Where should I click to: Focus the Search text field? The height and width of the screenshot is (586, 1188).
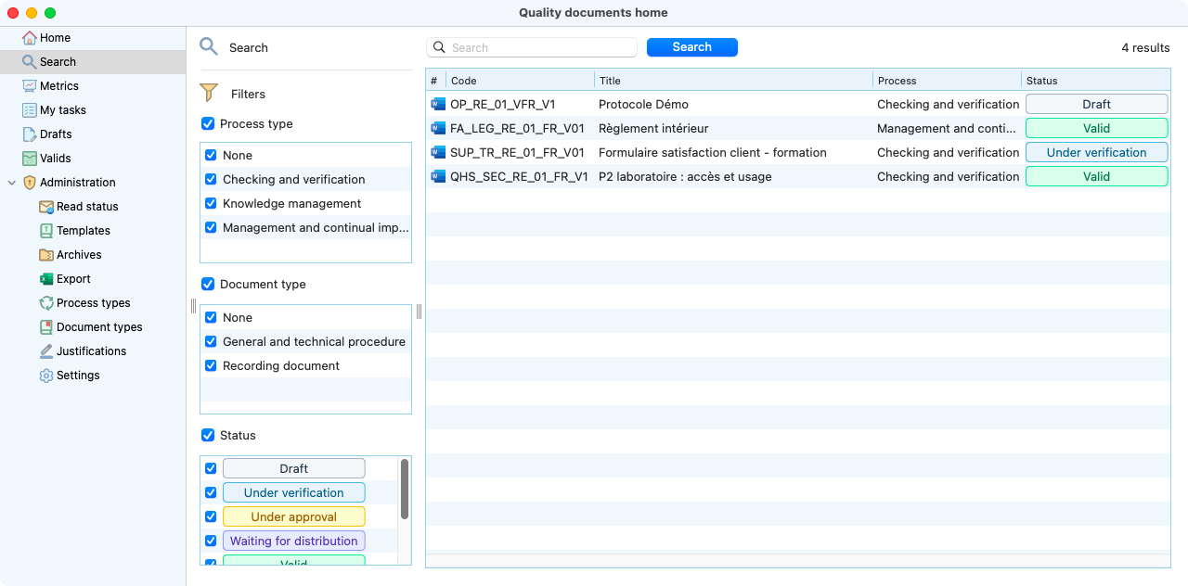[x=532, y=47]
